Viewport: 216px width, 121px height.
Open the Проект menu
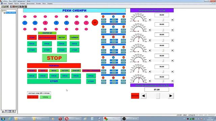point(17,4)
